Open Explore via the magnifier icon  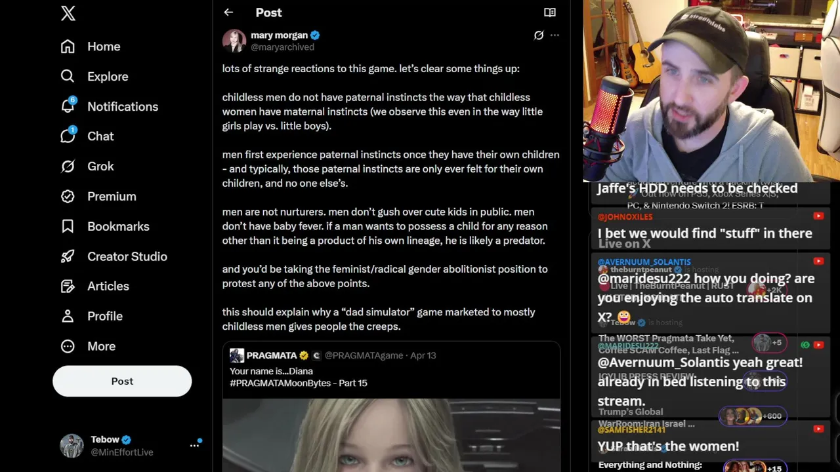tap(68, 76)
